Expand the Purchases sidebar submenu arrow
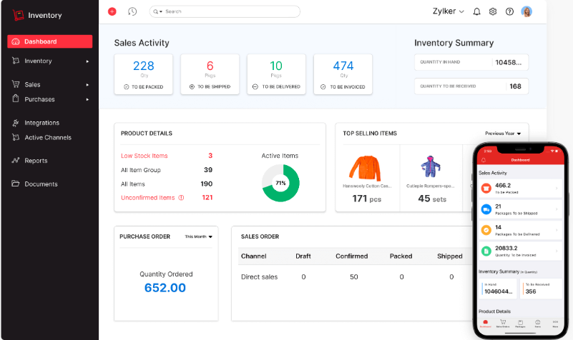This screenshot has height=340, width=573. click(x=87, y=99)
